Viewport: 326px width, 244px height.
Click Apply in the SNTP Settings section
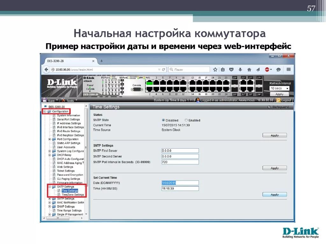(275, 168)
